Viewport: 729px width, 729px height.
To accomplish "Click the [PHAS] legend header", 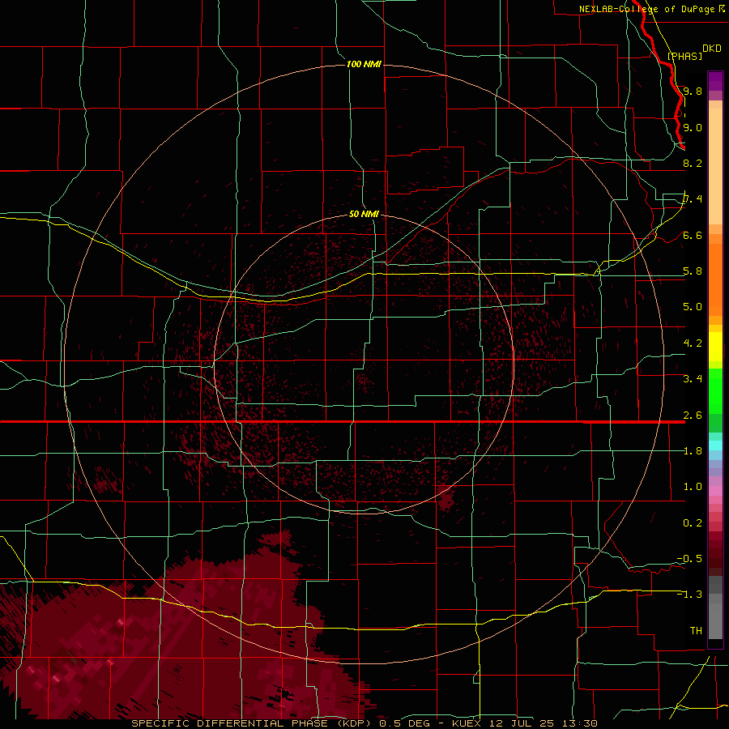I will tap(684, 56).
